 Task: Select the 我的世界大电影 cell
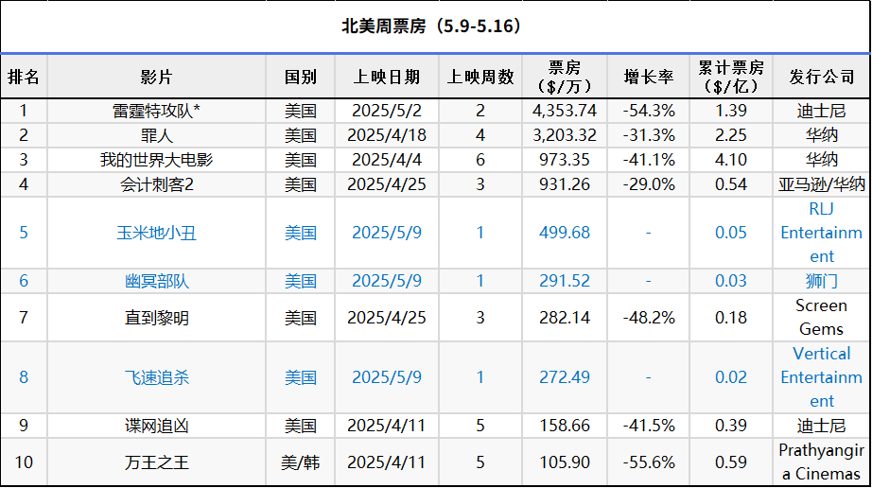[156, 160]
